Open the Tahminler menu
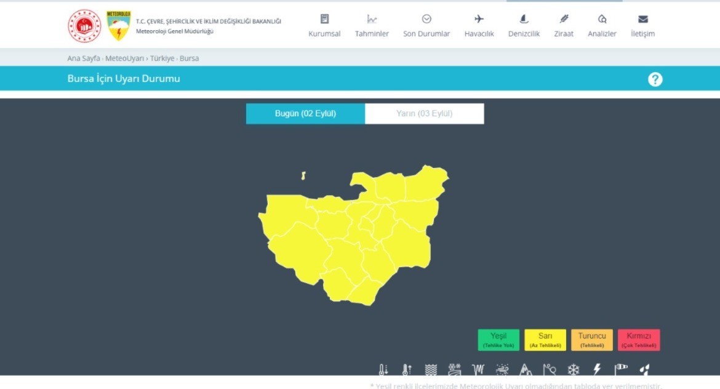 [372, 26]
